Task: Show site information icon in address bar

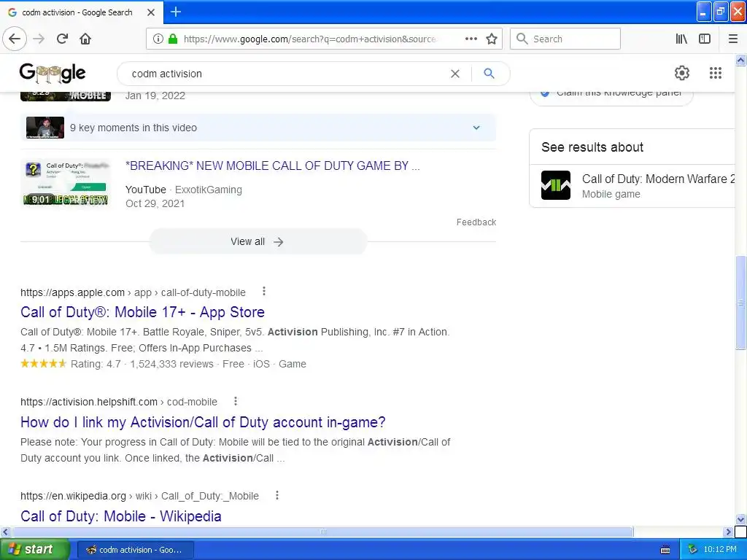Action: tap(158, 39)
